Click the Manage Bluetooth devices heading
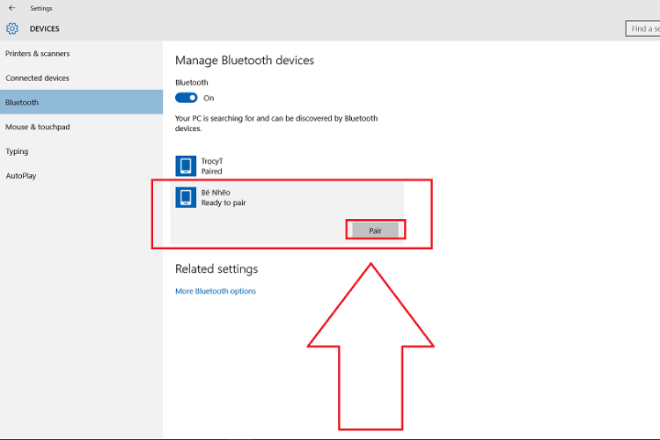The height and width of the screenshot is (440, 660). [245, 60]
